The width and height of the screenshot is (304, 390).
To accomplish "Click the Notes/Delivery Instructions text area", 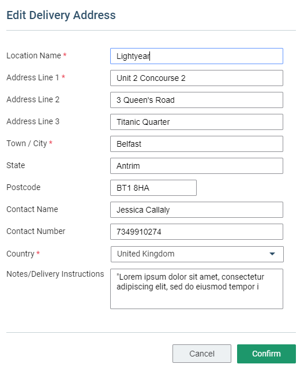I will (197, 289).
